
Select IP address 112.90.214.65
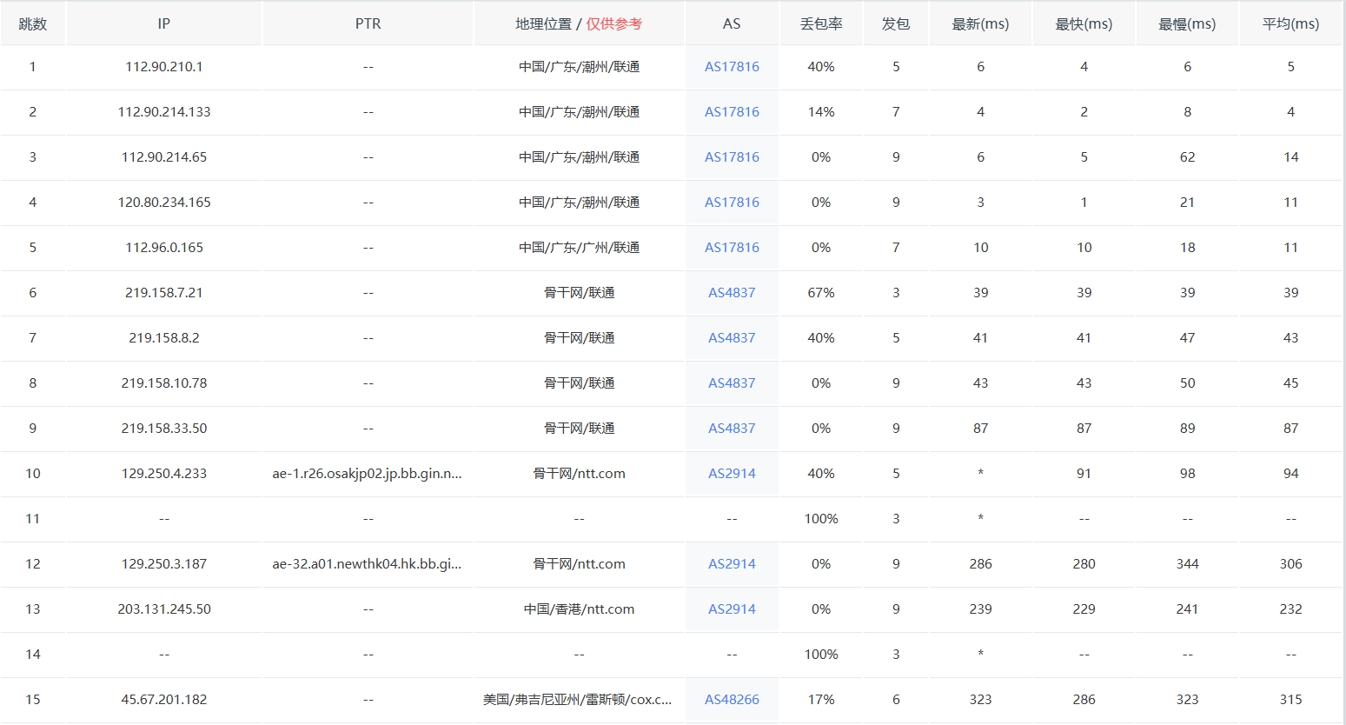point(164,157)
